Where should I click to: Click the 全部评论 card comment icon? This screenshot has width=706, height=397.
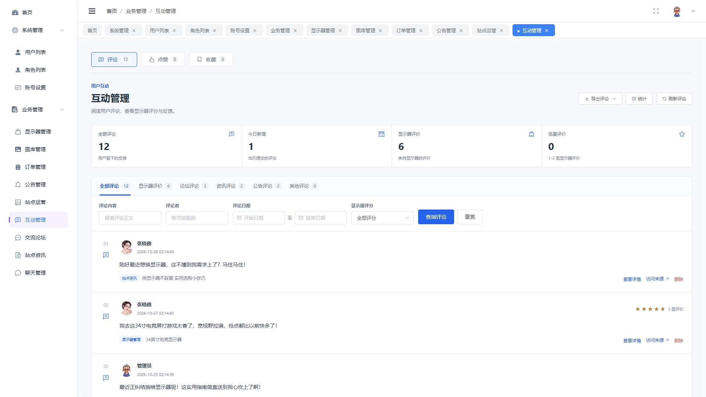pyautogui.click(x=232, y=134)
